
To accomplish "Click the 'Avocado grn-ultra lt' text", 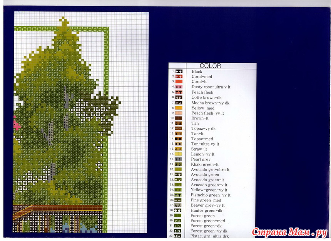I will (x=210, y=170).
